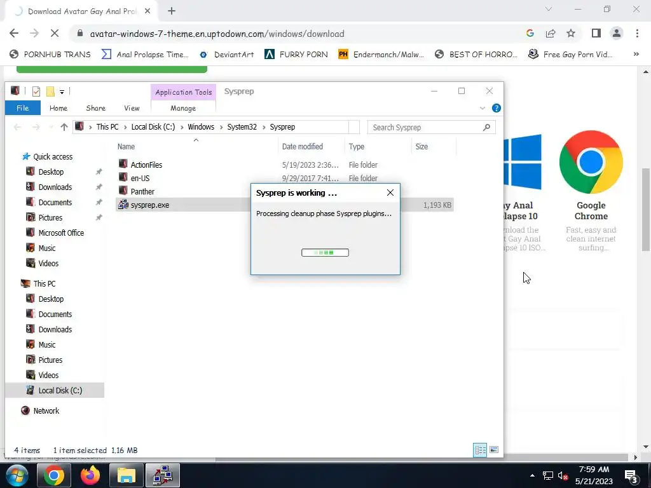651x488 pixels.
Task: Open the Chrome three-dot menu
Action: 637,34
